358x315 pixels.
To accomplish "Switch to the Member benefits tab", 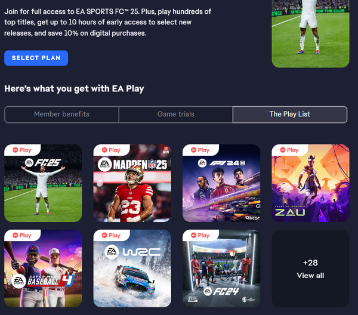I will coord(61,114).
